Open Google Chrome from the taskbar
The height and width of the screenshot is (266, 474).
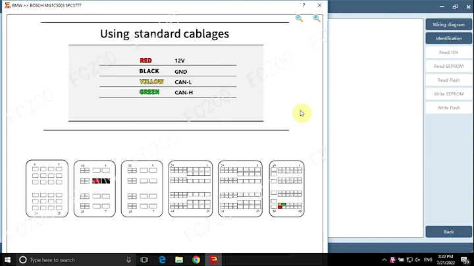click(196, 259)
